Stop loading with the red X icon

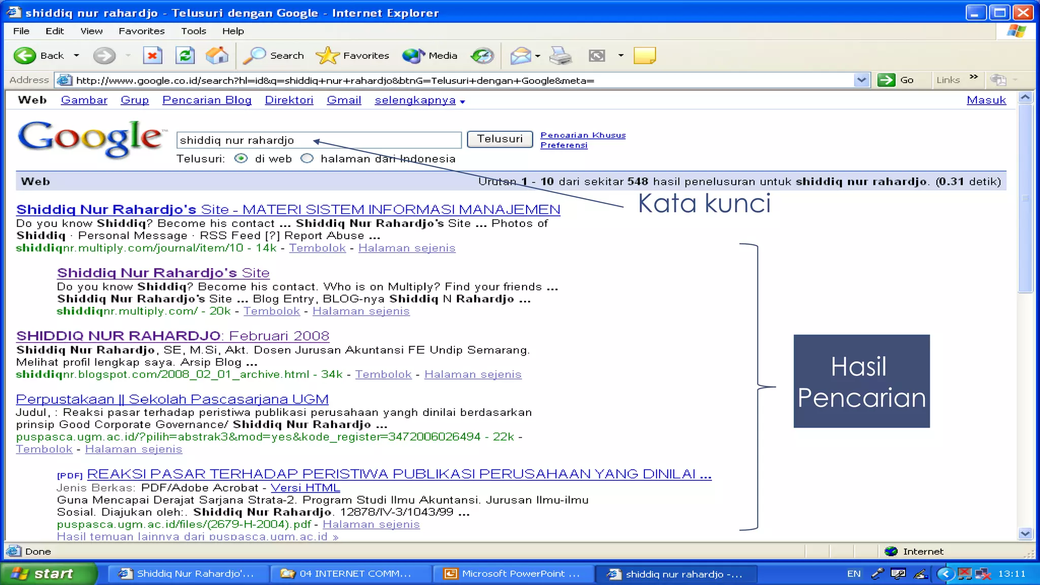point(152,55)
